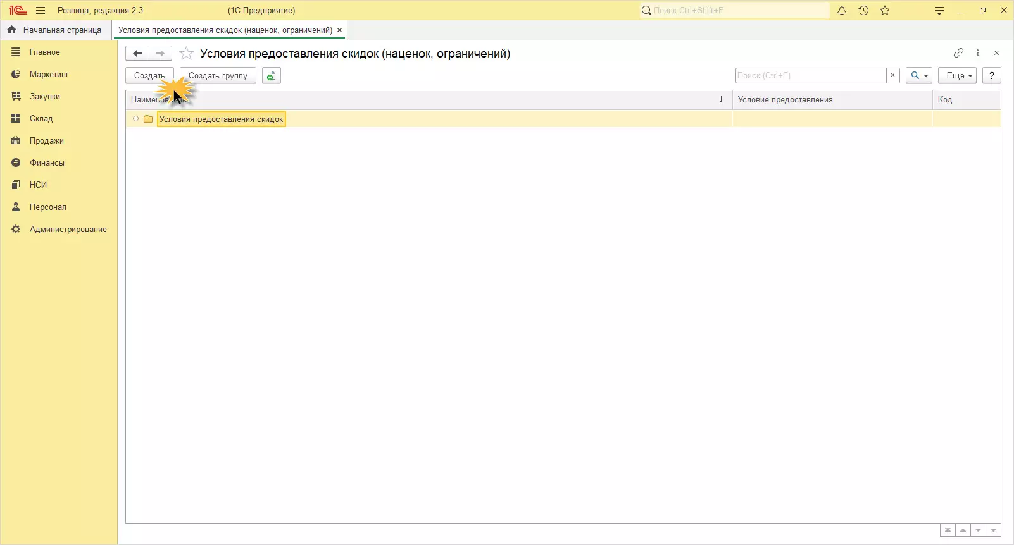
Task: Close the form with the X icon
Action: click(996, 53)
